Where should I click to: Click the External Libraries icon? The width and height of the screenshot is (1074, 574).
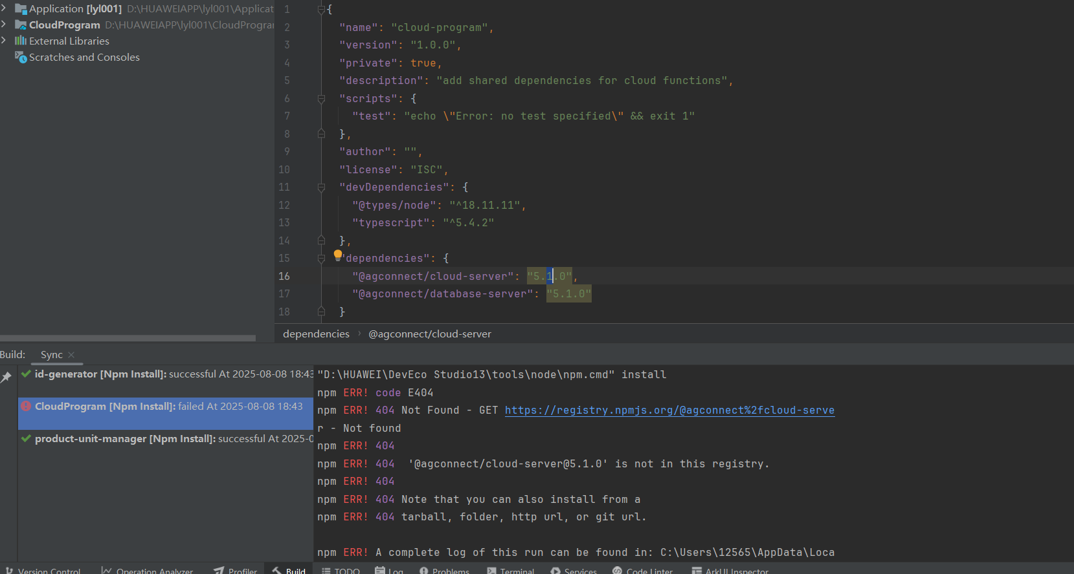click(21, 41)
